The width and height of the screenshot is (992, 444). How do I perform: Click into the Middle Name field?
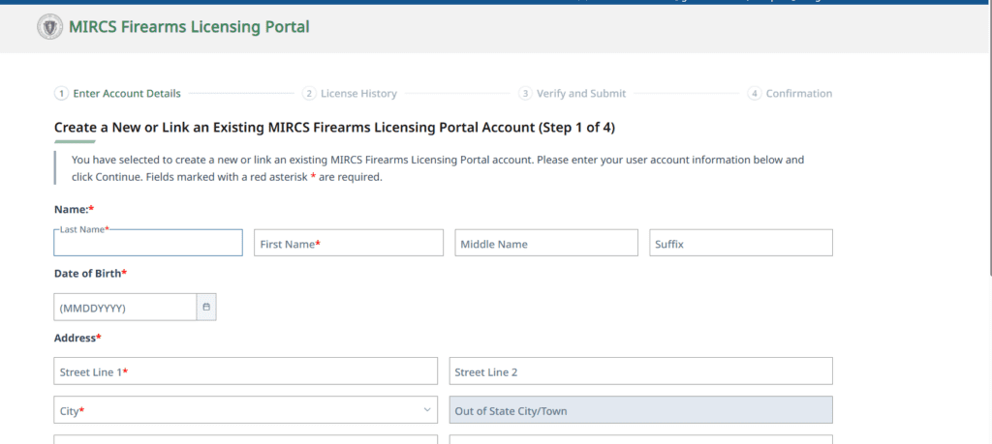(546, 243)
